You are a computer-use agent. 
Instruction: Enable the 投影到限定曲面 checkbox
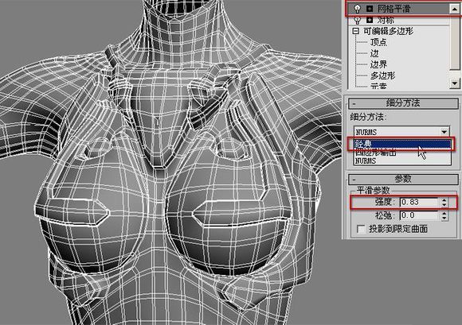pyautogui.click(x=361, y=229)
